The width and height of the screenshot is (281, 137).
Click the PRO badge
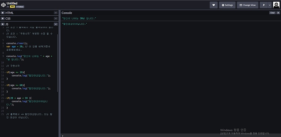(x=12, y=7)
